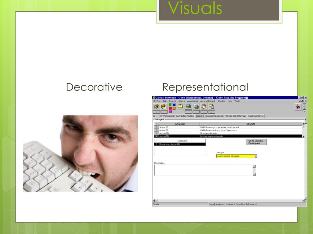Click the Strengths grid scrollbar up arrow
Viewport: 313px width, 234px height.
pyautogui.click(x=304, y=124)
